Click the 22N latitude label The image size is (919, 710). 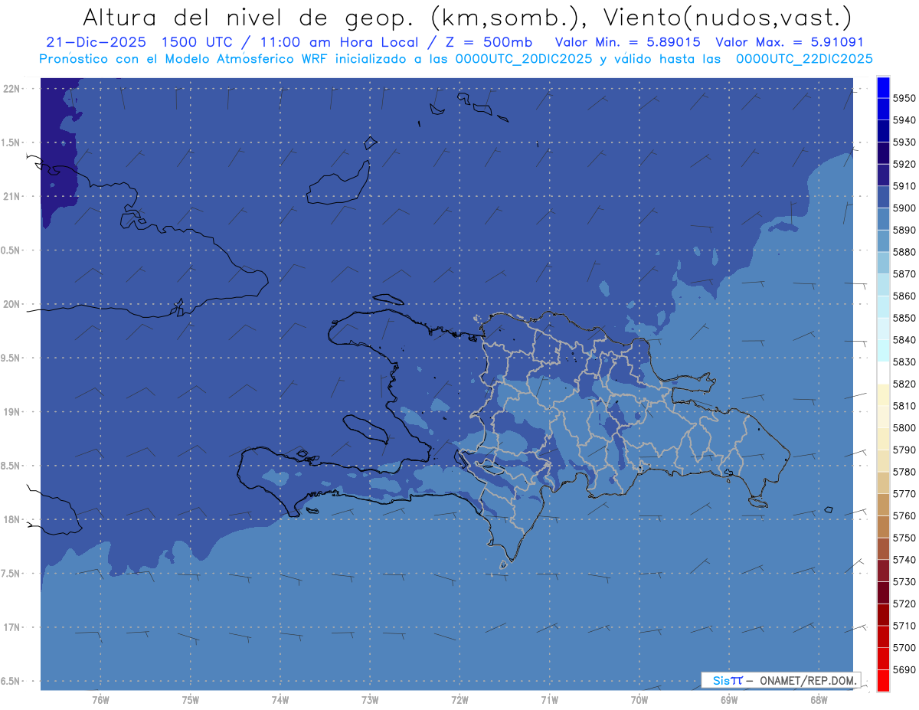(x=11, y=89)
